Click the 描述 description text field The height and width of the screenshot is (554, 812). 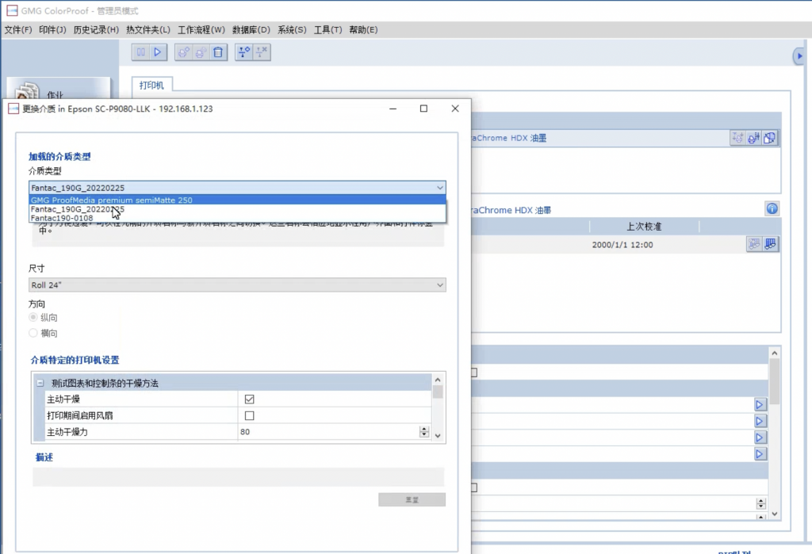pos(238,477)
